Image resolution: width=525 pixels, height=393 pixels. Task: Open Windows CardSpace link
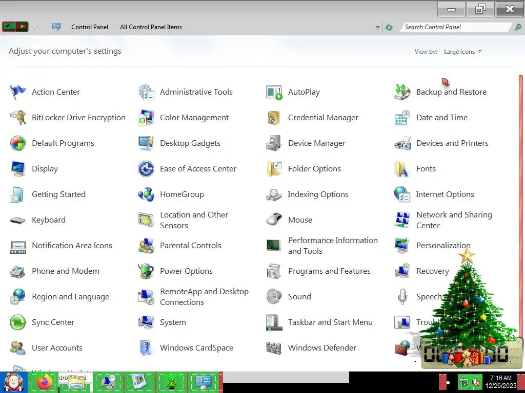tap(196, 348)
